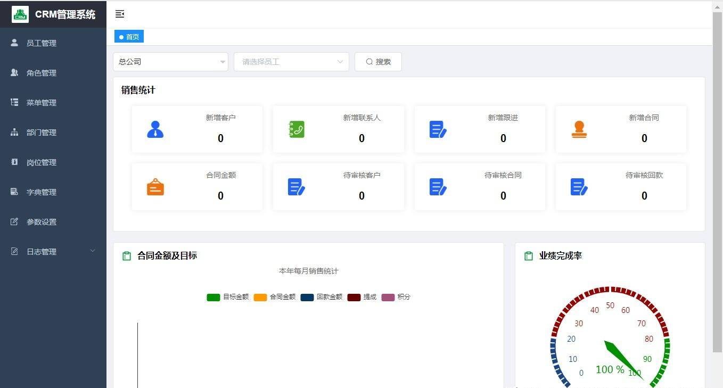Click the 新增跟进 document icon
Image resolution: width=723 pixels, height=388 pixels.
(x=438, y=129)
